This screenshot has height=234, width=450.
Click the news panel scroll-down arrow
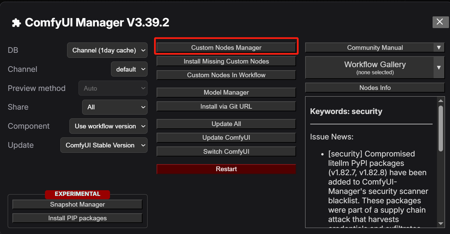pos(441,223)
